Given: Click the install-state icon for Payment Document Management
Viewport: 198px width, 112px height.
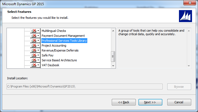Looking at the screenshot, I should (34, 36).
